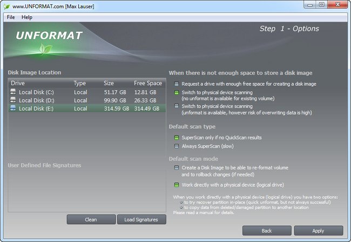Minimize the UNFORMAT window
This screenshot has width=351, height=242.
pos(310,5)
